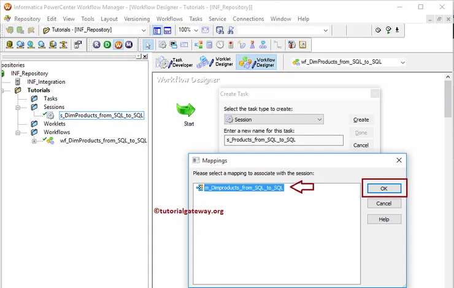This screenshot has width=454, height=288.
Task: Click the find-in-workspace icon with binoculars
Action: click(x=220, y=30)
